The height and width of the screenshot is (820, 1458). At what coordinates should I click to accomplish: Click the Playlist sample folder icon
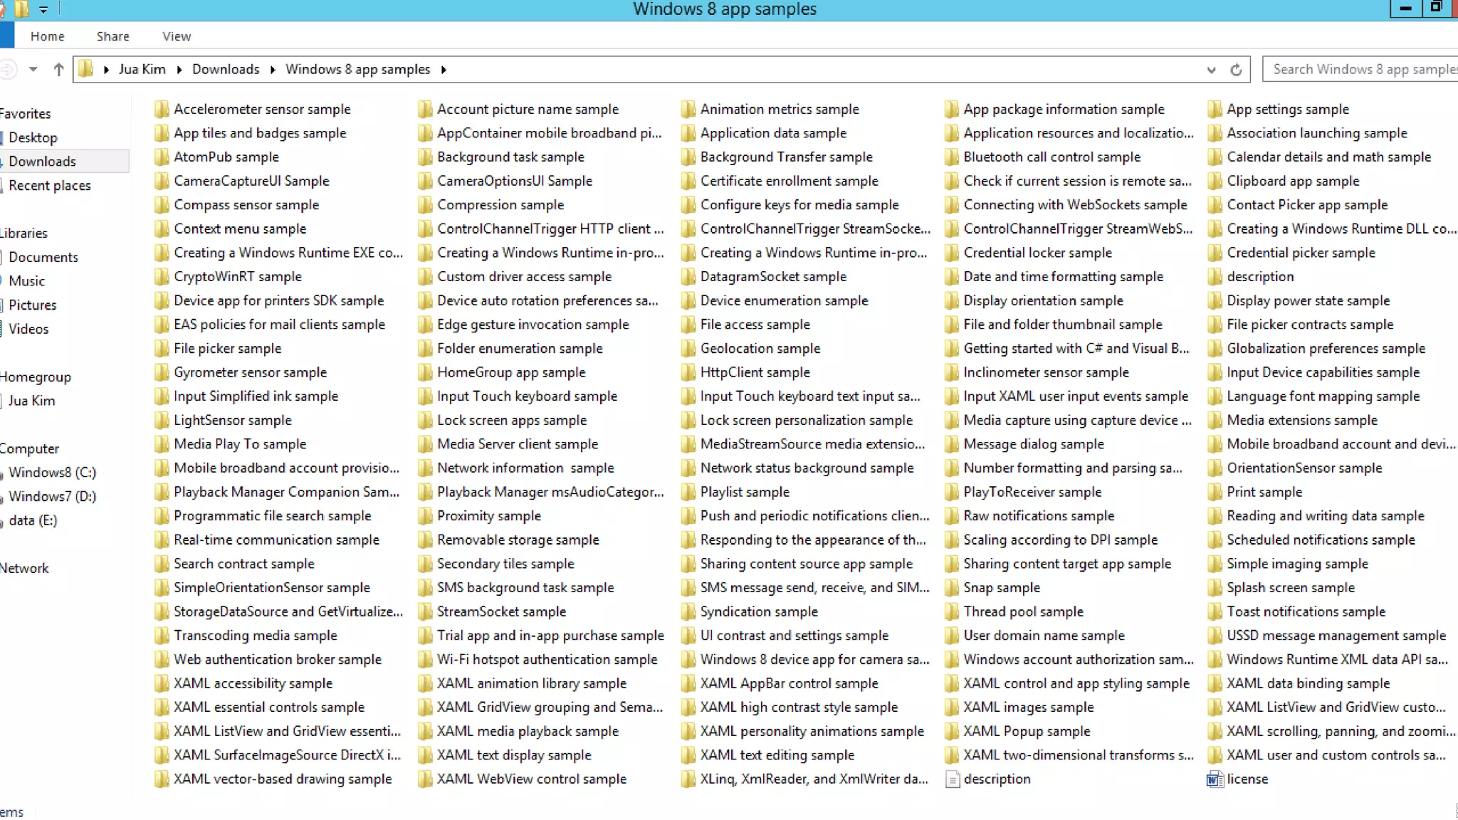(688, 492)
